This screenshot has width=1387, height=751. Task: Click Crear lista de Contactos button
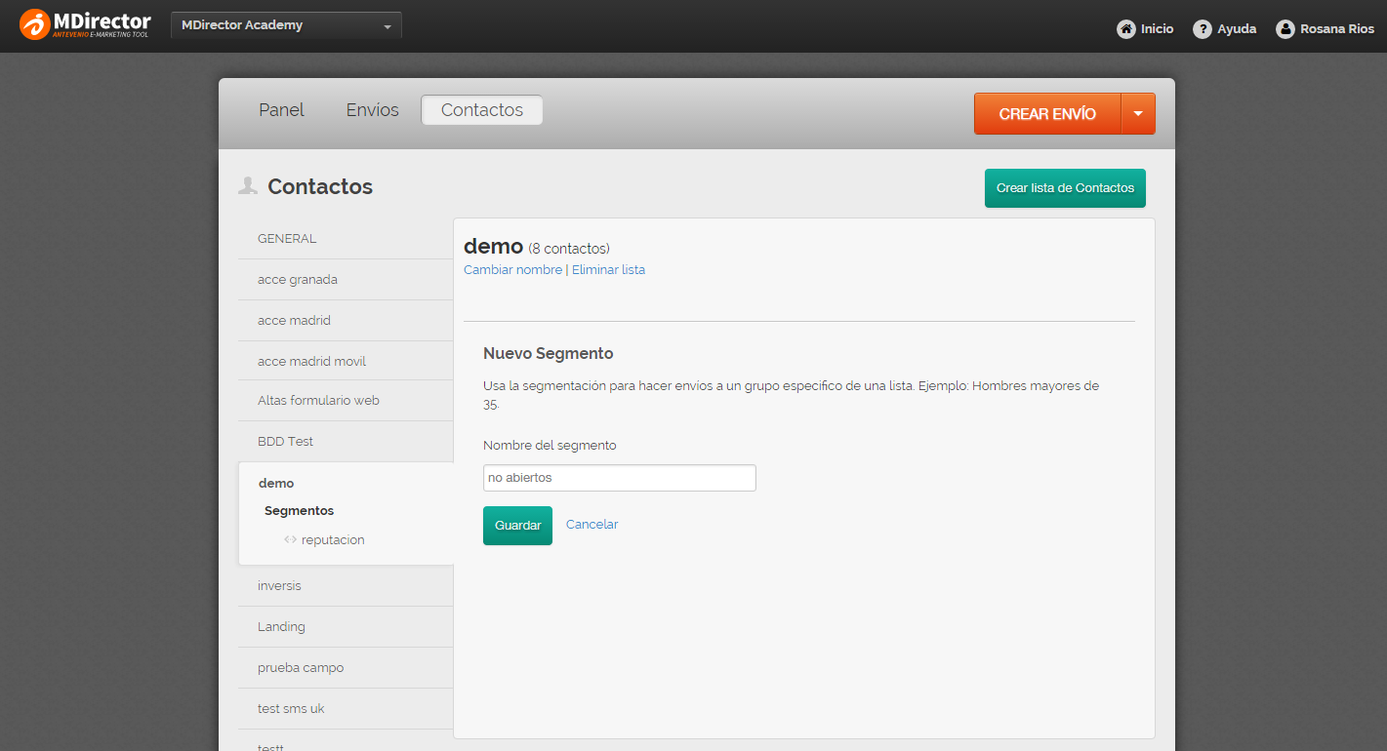click(1065, 188)
